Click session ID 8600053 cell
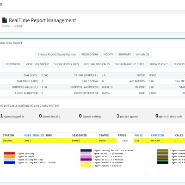 click(76, 141)
